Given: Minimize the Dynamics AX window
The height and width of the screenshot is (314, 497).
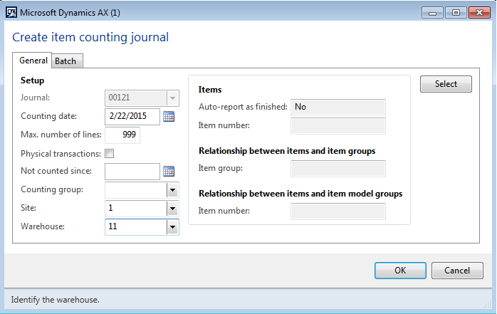Looking at the screenshot, I should 432,13.
